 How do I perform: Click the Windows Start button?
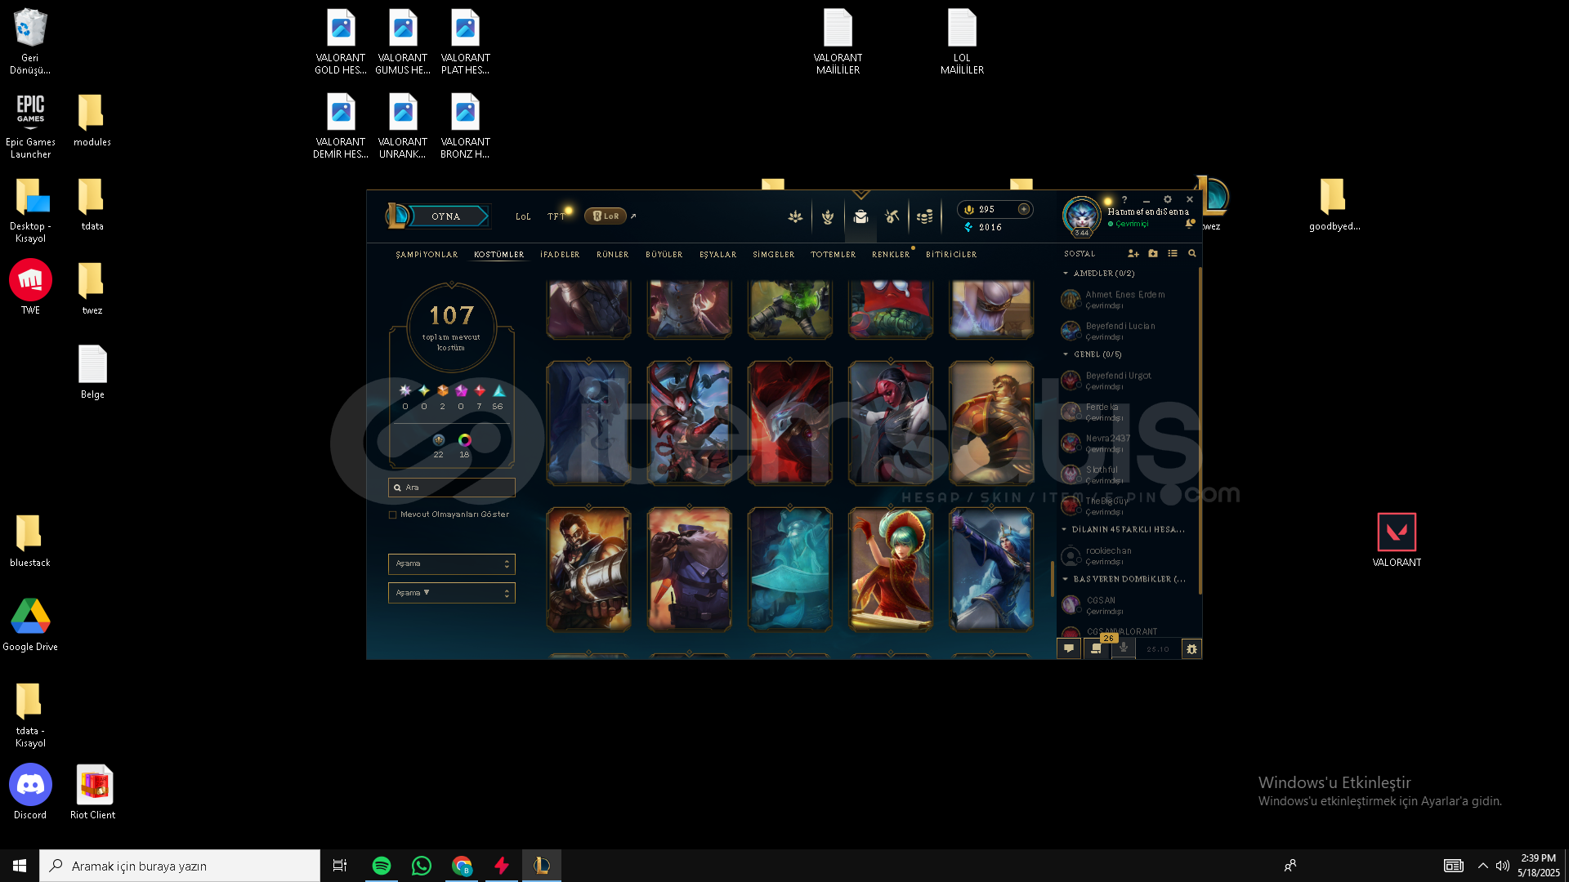pos(20,866)
